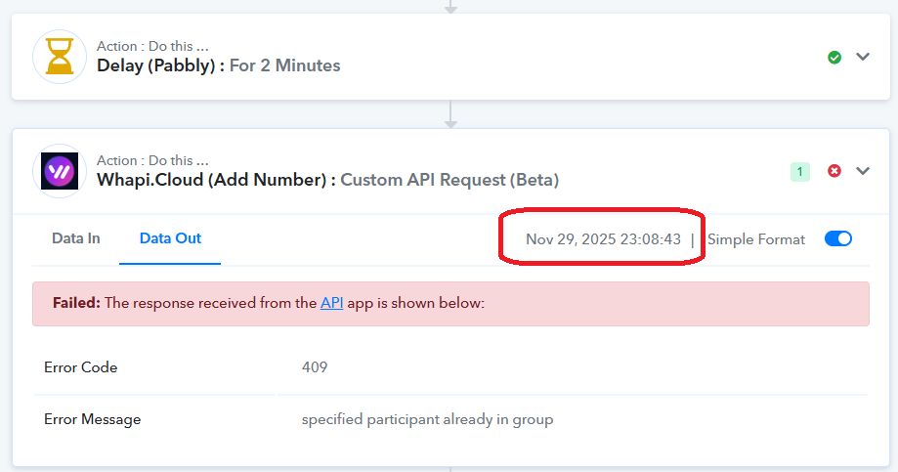Click Whapi.Cloud (Add Number) step title
The image size is (898, 472).
tap(327, 180)
